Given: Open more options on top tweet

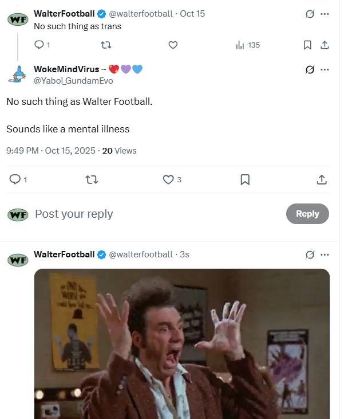Looking at the screenshot, I should pyautogui.click(x=325, y=14).
